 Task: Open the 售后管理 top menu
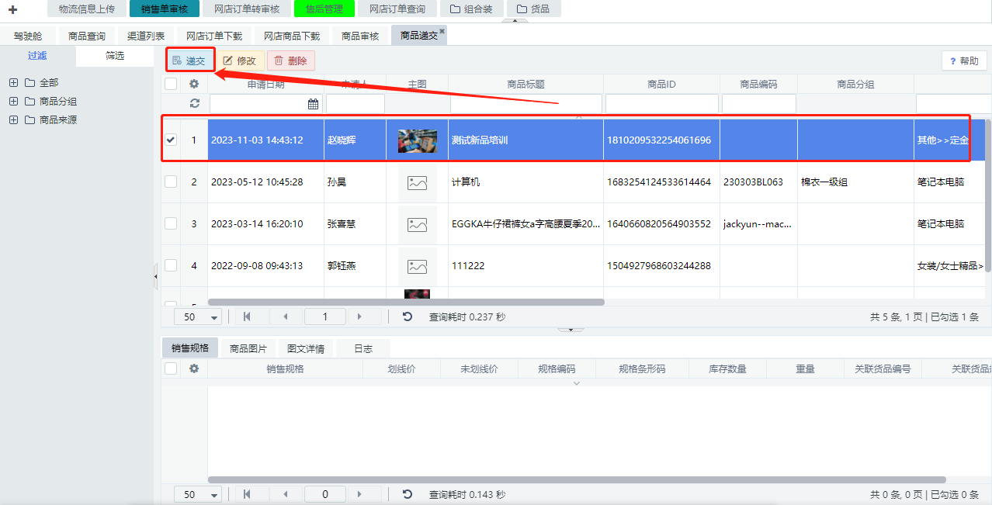tap(324, 9)
